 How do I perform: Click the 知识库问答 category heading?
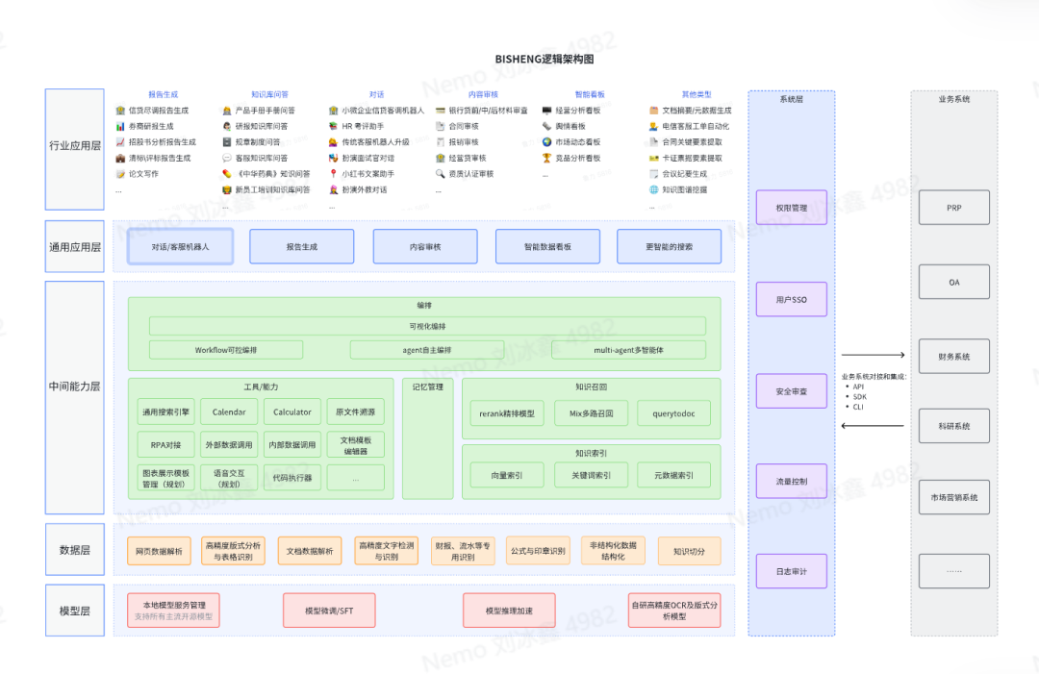(x=269, y=94)
